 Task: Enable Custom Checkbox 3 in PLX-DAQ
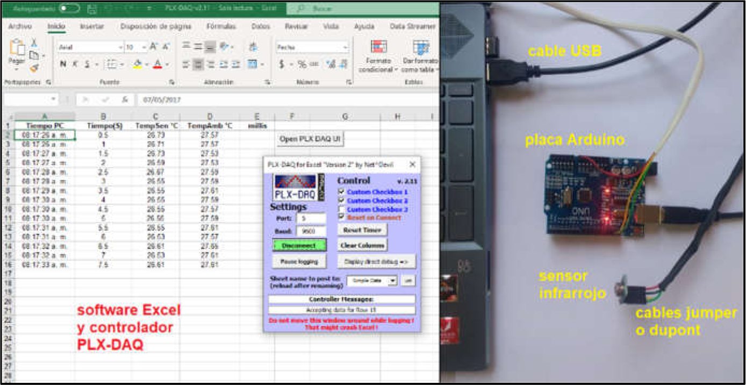click(x=341, y=209)
